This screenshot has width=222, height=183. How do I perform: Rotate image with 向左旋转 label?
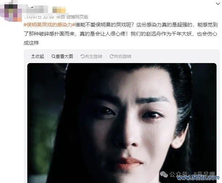[94, 57]
